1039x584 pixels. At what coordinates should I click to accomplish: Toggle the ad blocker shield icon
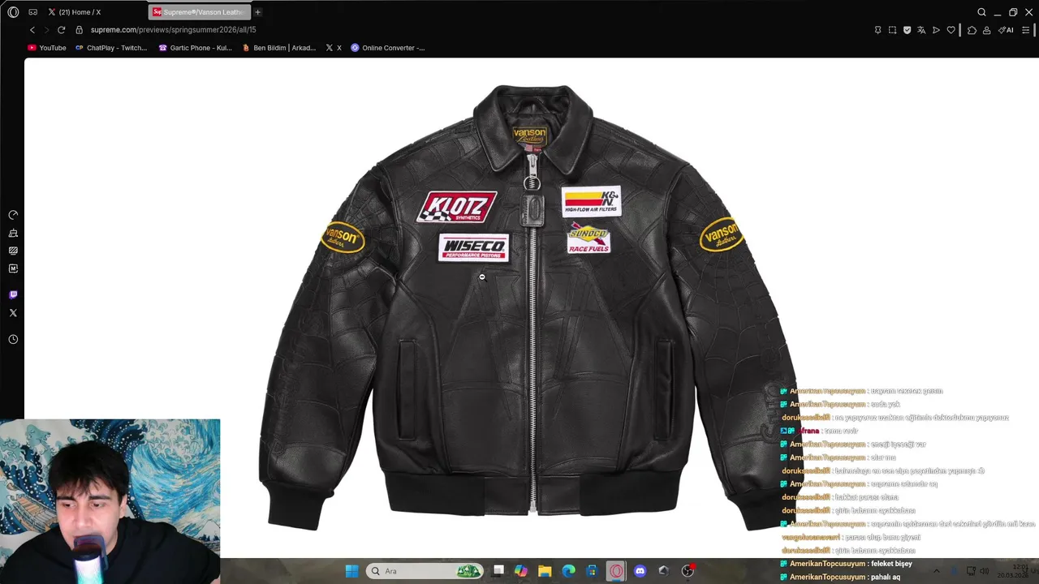point(907,30)
